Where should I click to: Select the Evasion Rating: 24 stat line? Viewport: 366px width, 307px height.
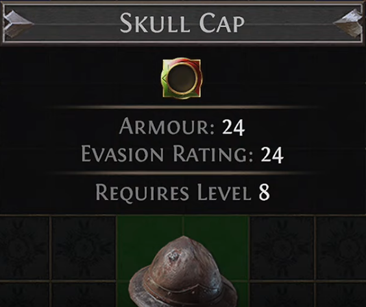coord(182,154)
